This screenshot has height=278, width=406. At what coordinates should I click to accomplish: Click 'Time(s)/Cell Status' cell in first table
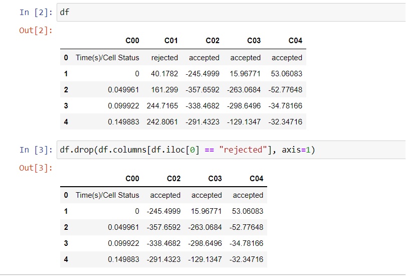click(107, 58)
